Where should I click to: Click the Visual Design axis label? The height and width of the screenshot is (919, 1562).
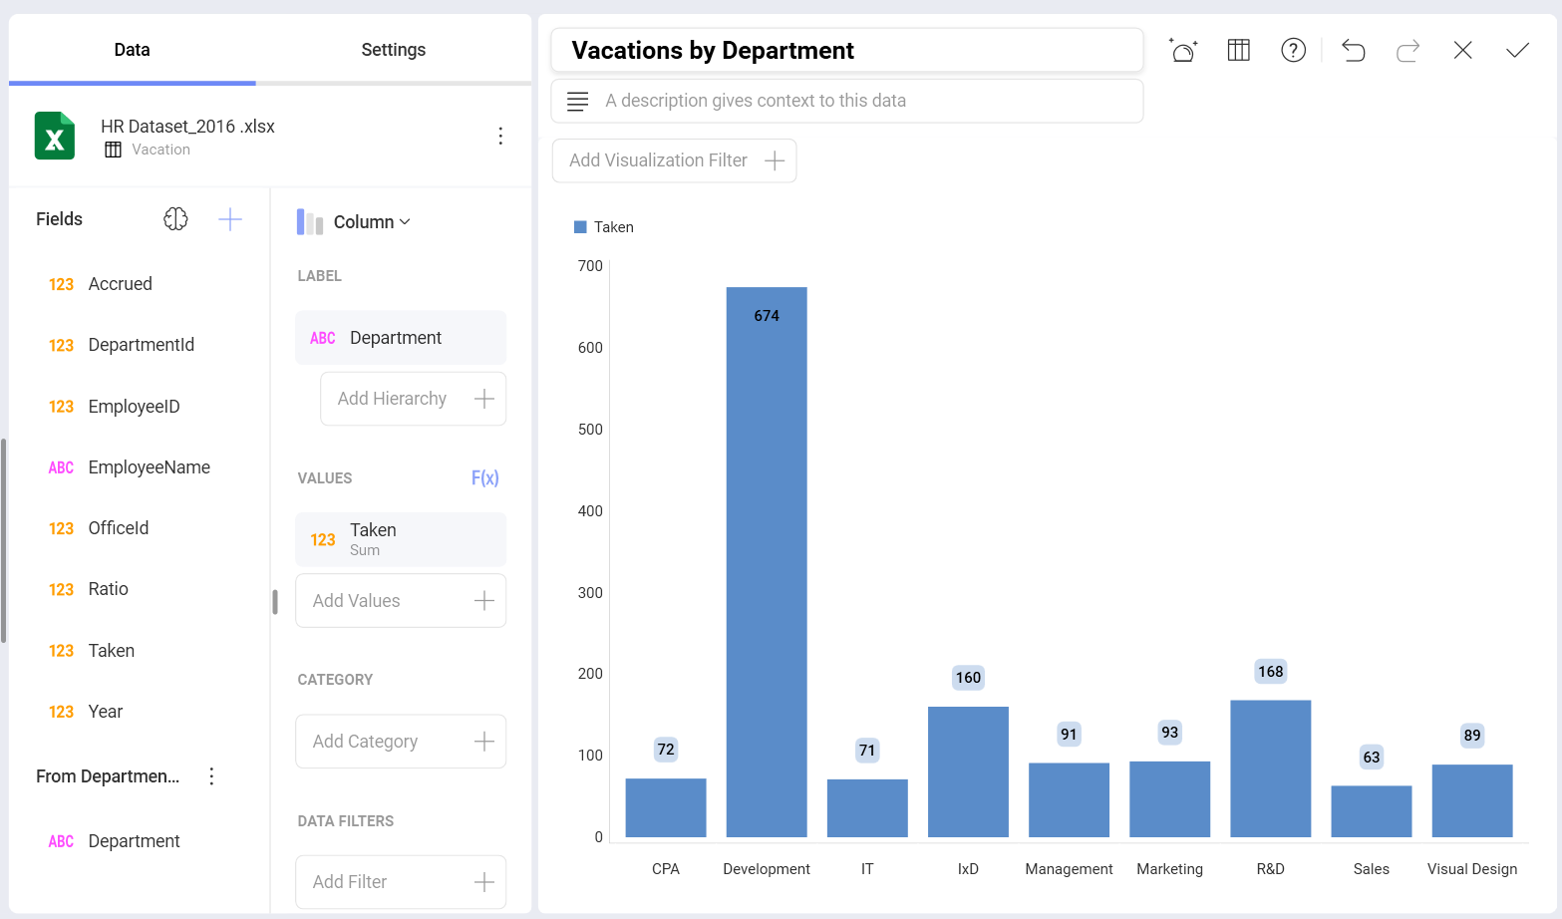point(1472,869)
